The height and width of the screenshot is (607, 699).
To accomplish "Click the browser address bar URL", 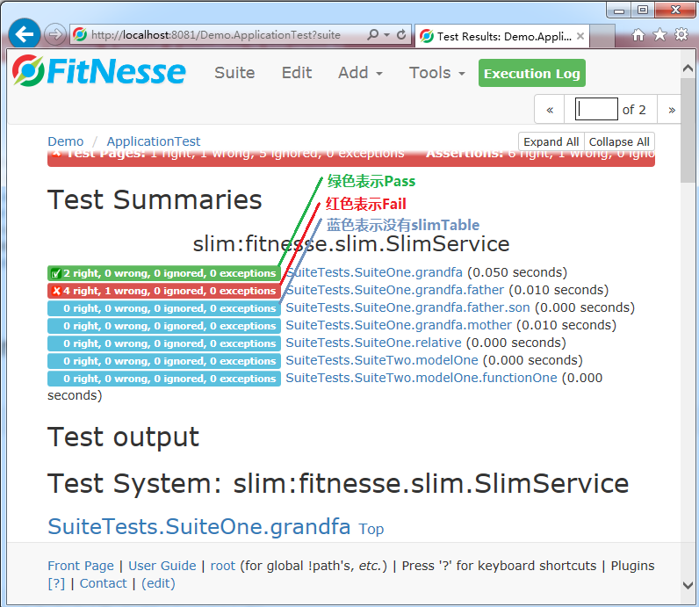I will coord(216,35).
